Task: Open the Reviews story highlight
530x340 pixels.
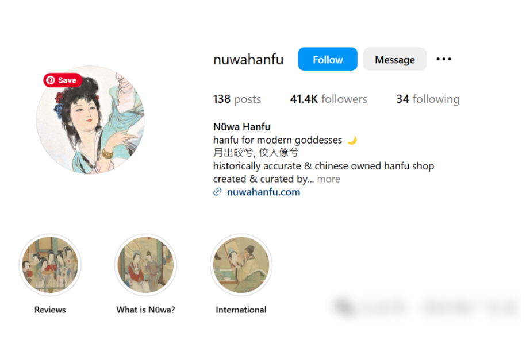Action: click(x=50, y=265)
